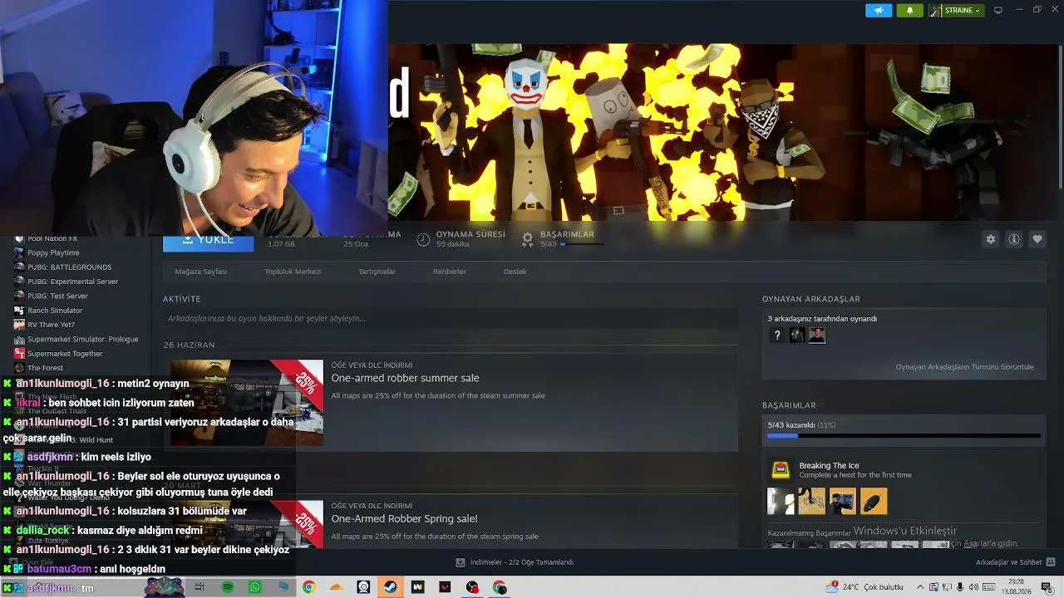Open the Breaking The Ice achievement icon
Image resolution: width=1064 pixels, height=598 pixels.
pyautogui.click(x=781, y=469)
